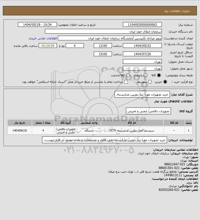Click the request creator field پرویز مرادی
The width and height of the screenshot is (200, 220).
pyautogui.click(x=110, y=38)
